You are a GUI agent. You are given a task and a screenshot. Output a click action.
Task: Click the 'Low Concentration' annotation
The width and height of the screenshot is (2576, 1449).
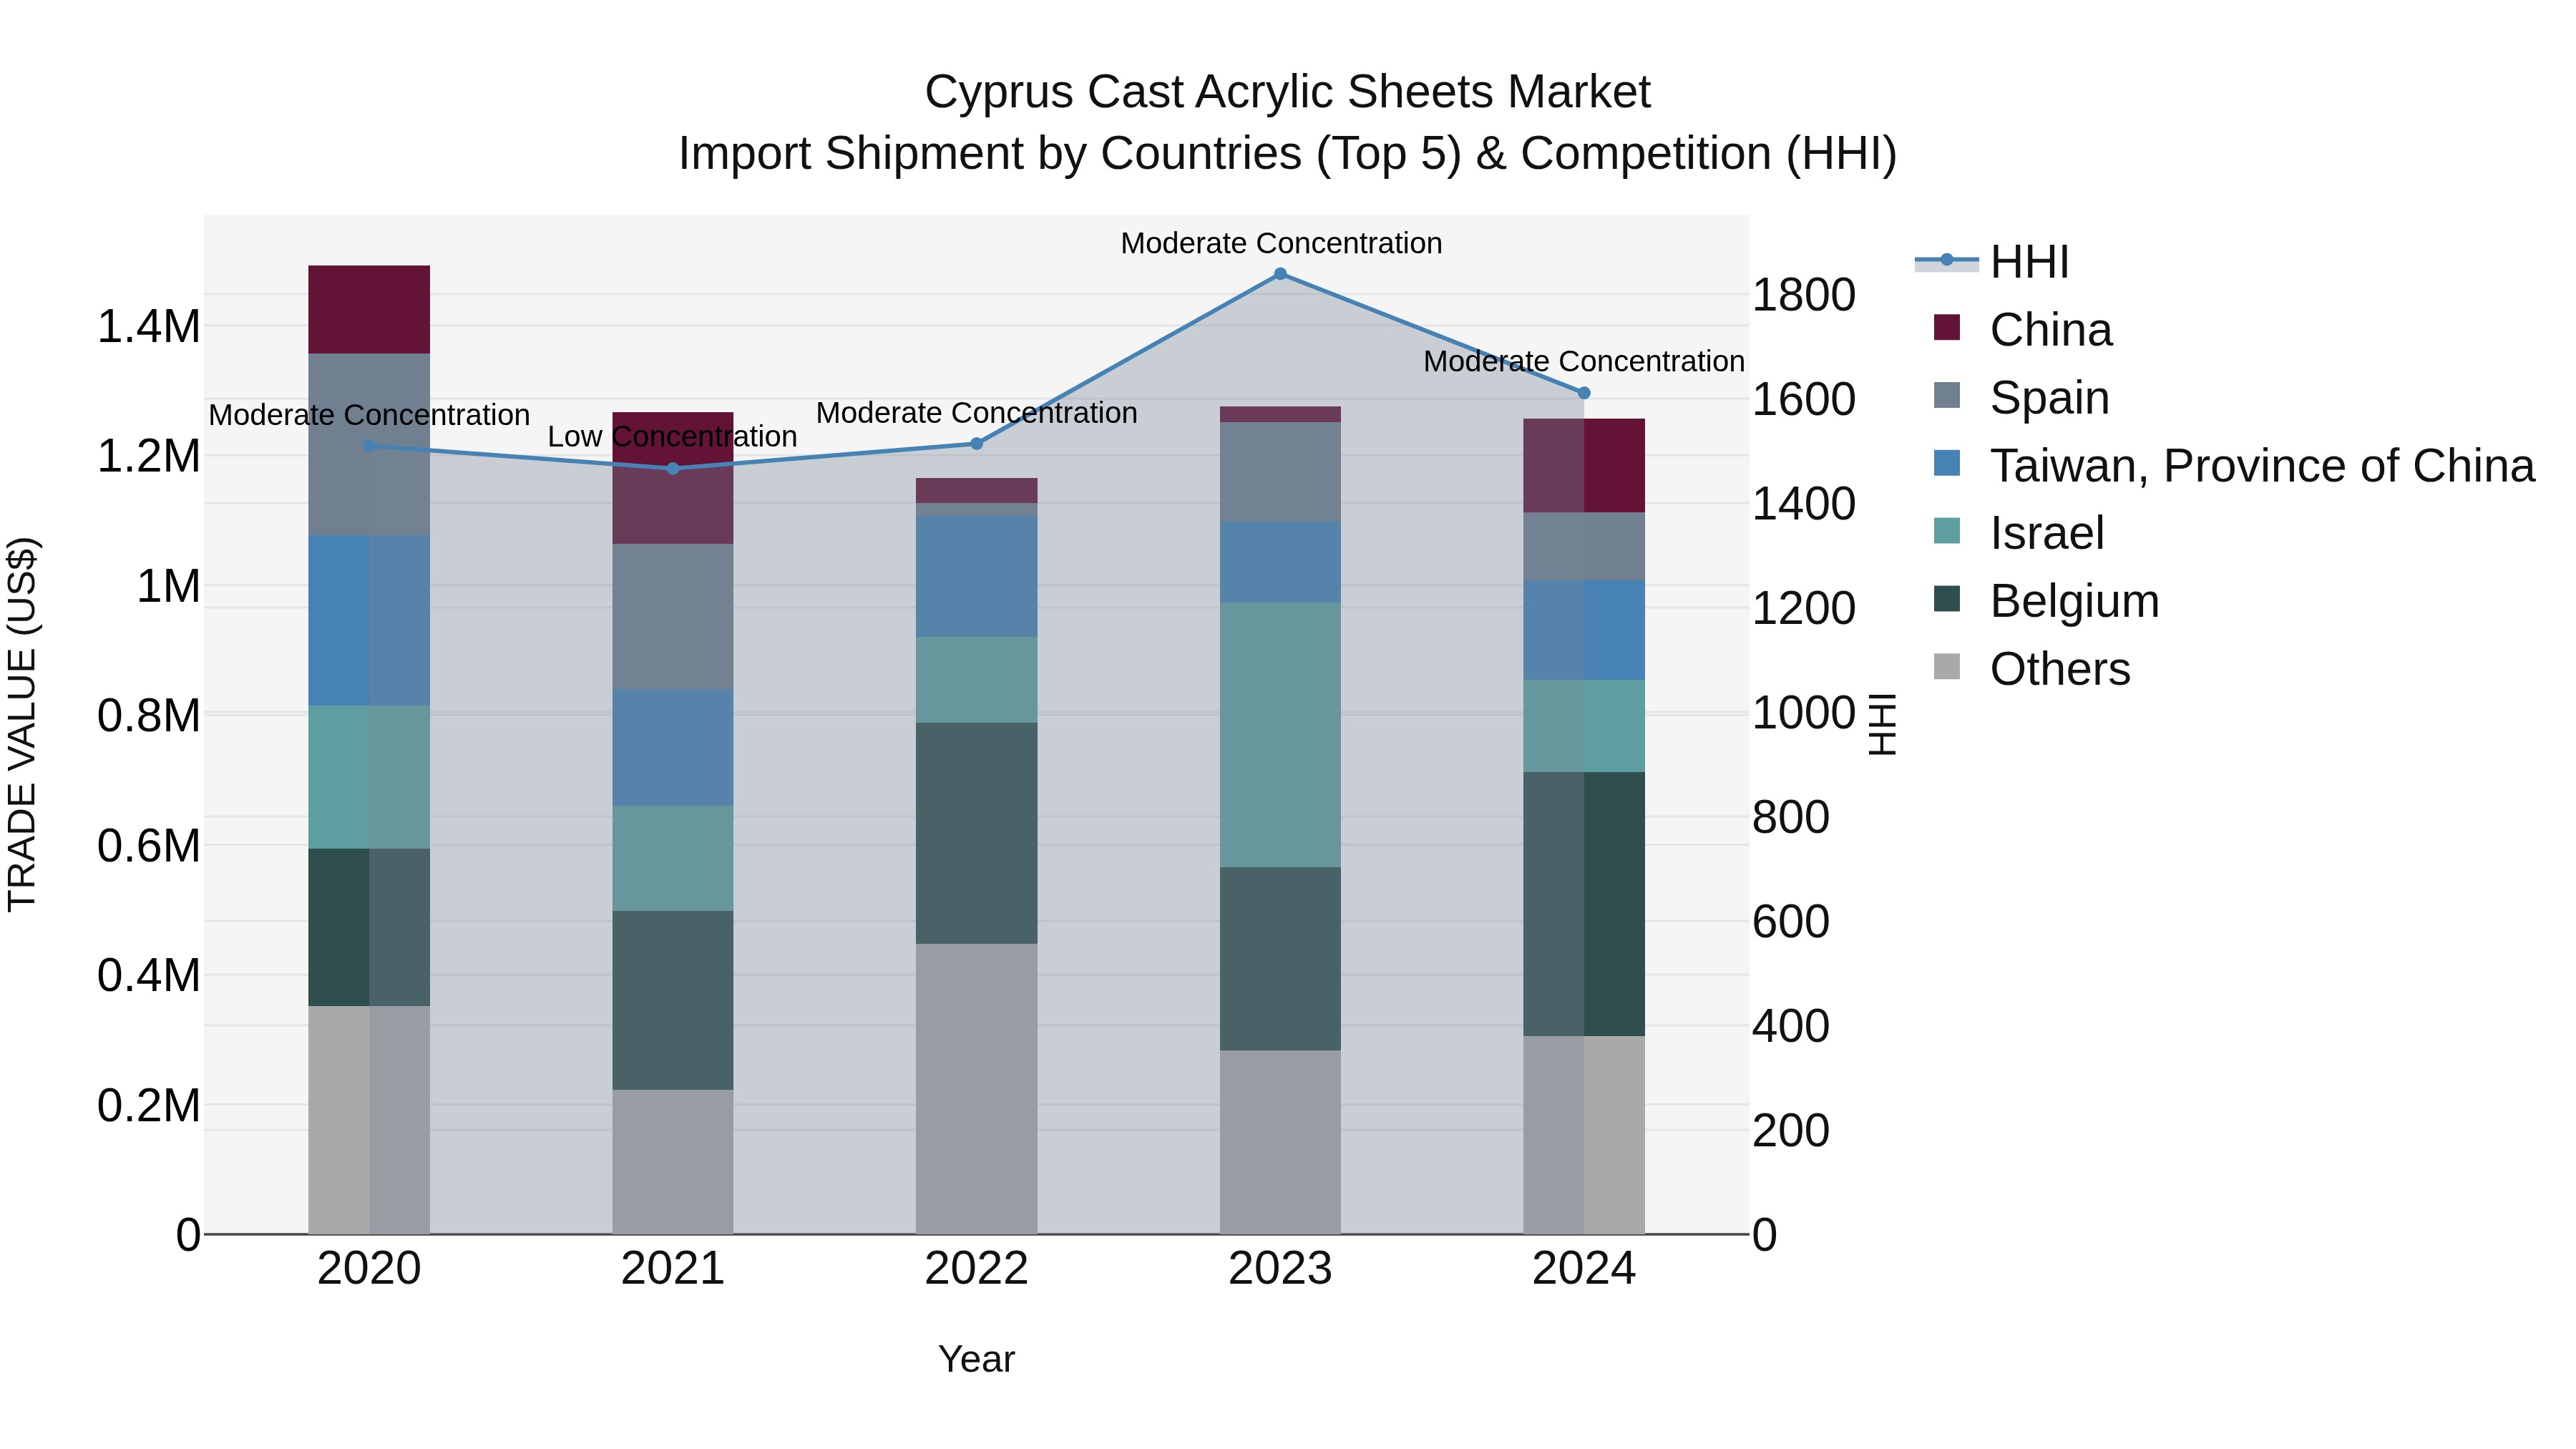click(672, 437)
